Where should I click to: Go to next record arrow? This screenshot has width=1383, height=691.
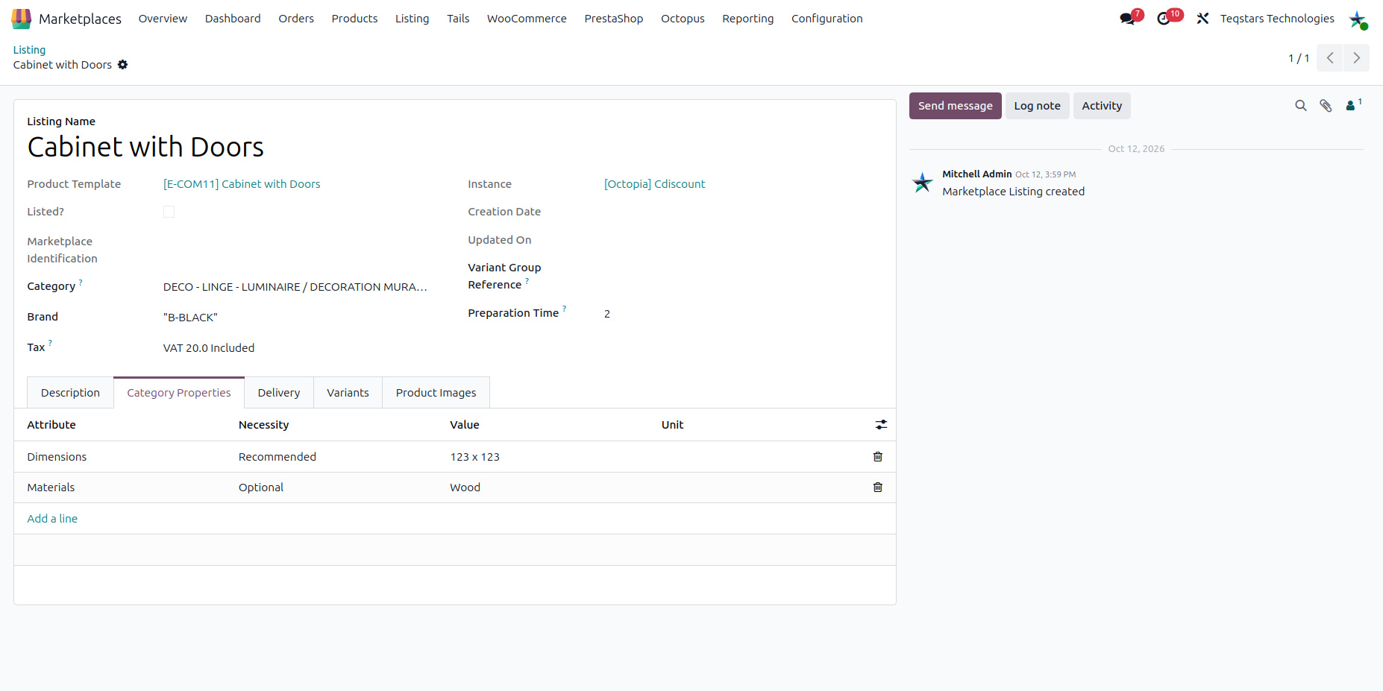point(1356,58)
